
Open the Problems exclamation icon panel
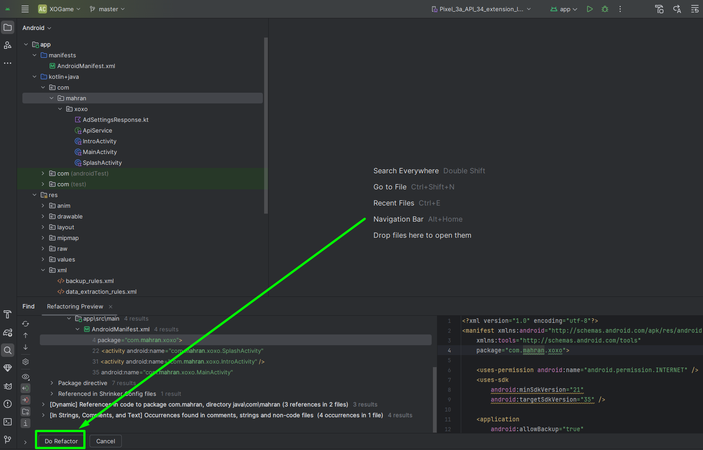[8, 404]
